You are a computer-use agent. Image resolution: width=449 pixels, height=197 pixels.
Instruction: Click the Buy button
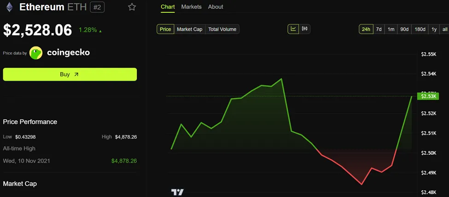(x=70, y=74)
